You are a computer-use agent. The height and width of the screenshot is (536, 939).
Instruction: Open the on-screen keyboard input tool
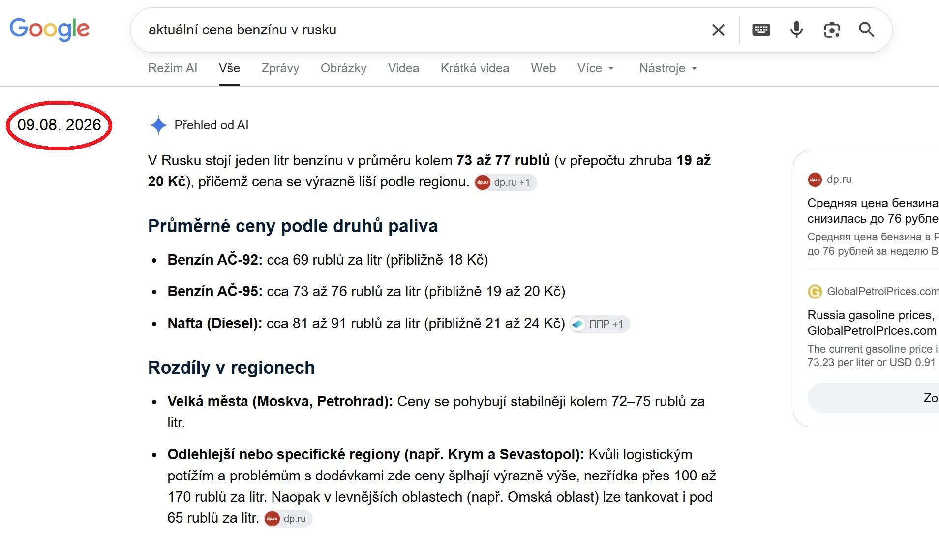[761, 30]
